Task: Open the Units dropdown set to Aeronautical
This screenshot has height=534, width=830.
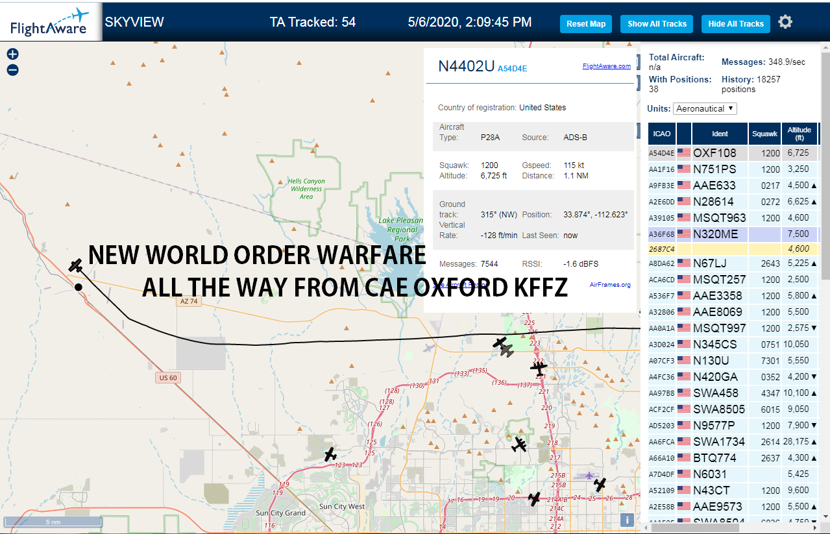Action: [x=705, y=108]
